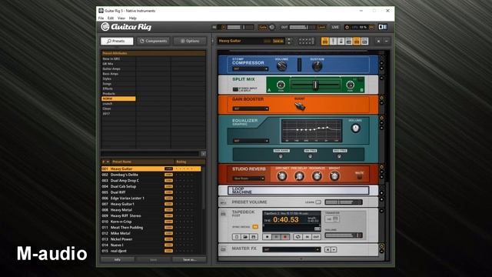
Task: Adjust the Compressor Volume knob
Action: (281, 66)
